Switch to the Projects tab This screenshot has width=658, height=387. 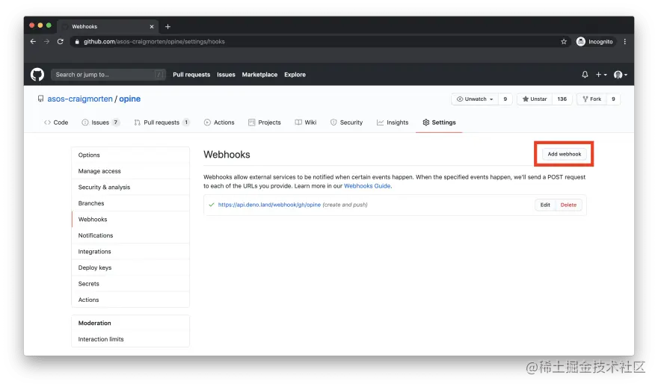click(265, 123)
